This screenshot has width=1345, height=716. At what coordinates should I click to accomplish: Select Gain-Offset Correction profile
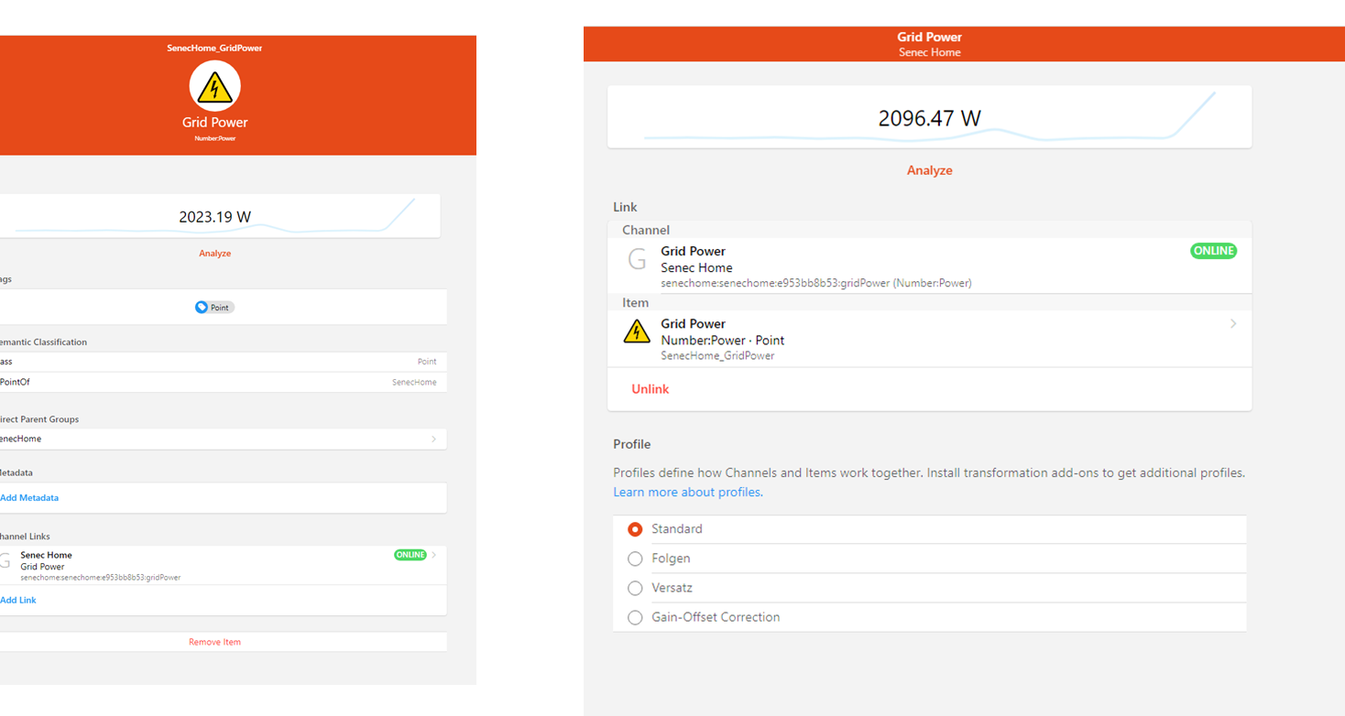pos(635,617)
